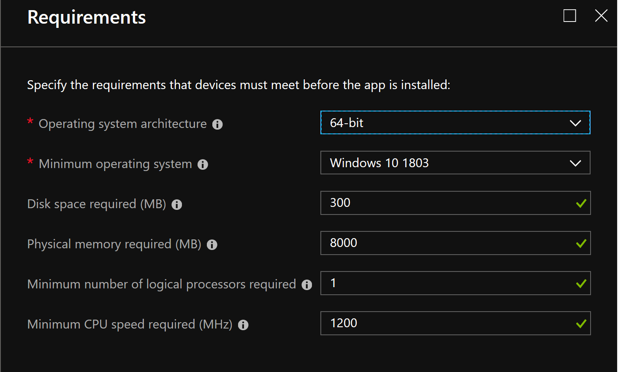Click the CPU speed field containing 1200
This screenshot has width=618, height=372.
pos(455,323)
